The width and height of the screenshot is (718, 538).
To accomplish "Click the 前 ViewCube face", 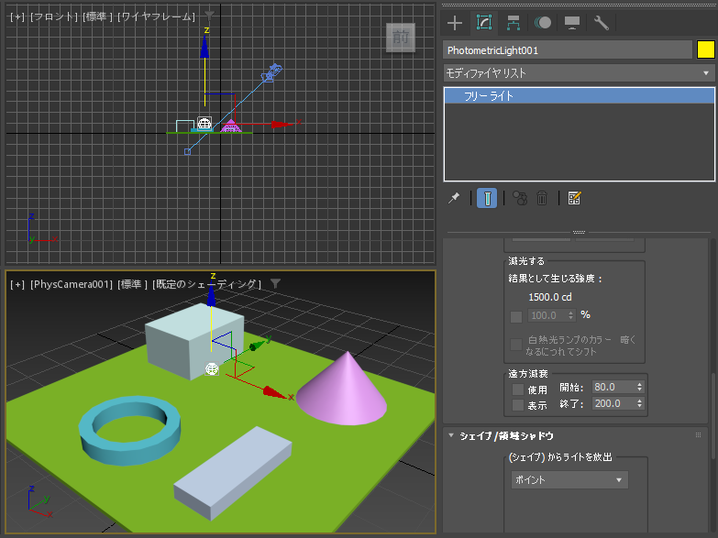I will pyautogui.click(x=401, y=37).
